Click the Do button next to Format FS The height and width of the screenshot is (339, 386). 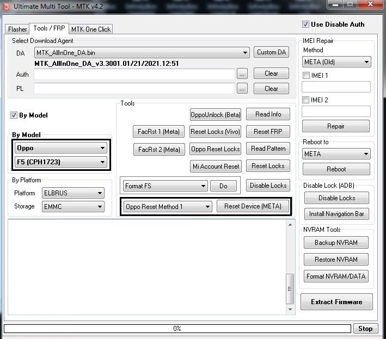(x=223, y=186)
